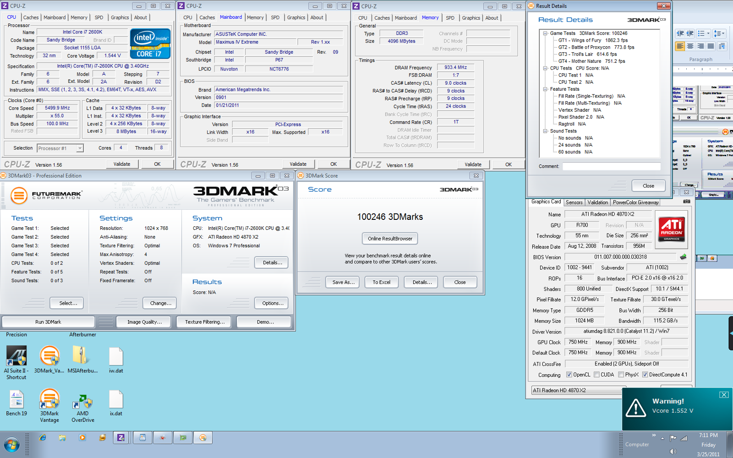Switch to WordPad document taskbar button
Image resolution: width=733 pixels, height=458 pixels.
pyautogui.click(x=142, y=438)
